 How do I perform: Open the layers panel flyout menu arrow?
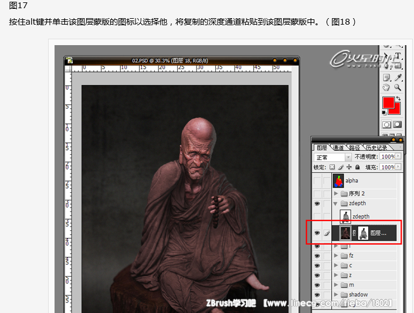click(x=401, y=147)
